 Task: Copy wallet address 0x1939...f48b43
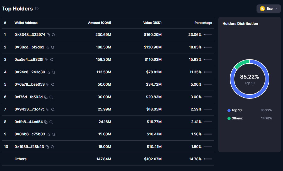[x=47, y=147]
